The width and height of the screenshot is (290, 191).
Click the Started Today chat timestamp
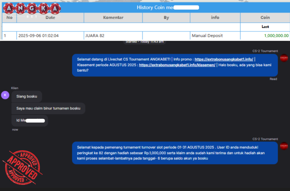(145, 42)
